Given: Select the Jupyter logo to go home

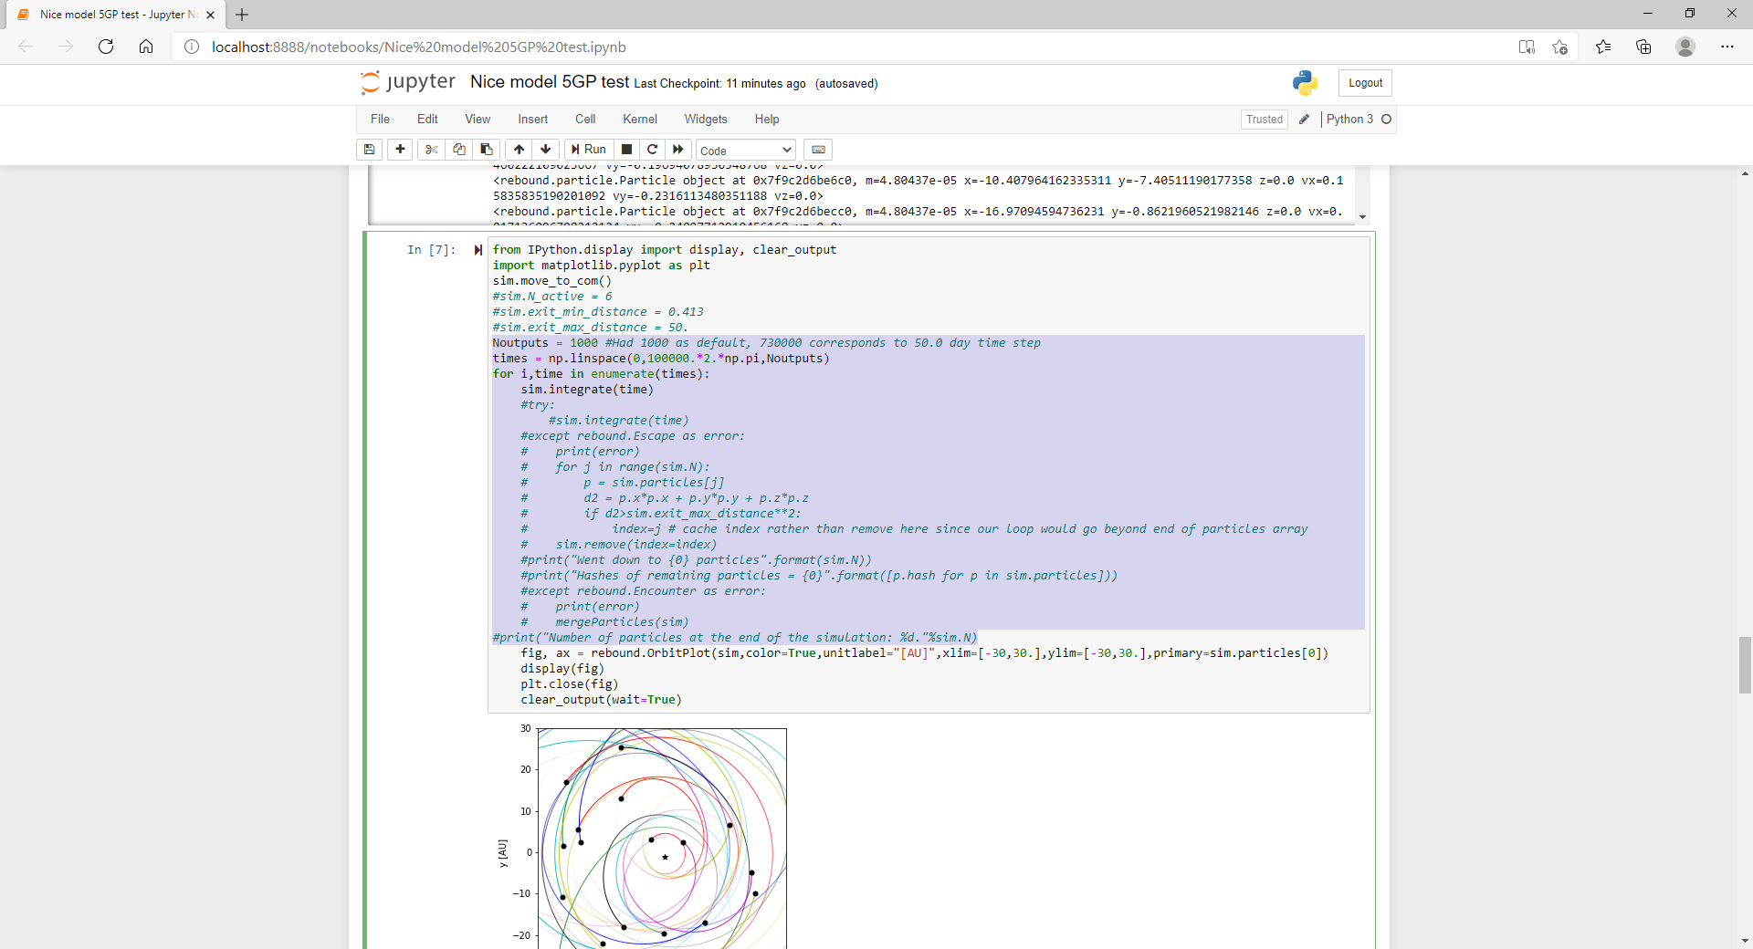Looking at the screenshot, I should click(x=405, y=82).
